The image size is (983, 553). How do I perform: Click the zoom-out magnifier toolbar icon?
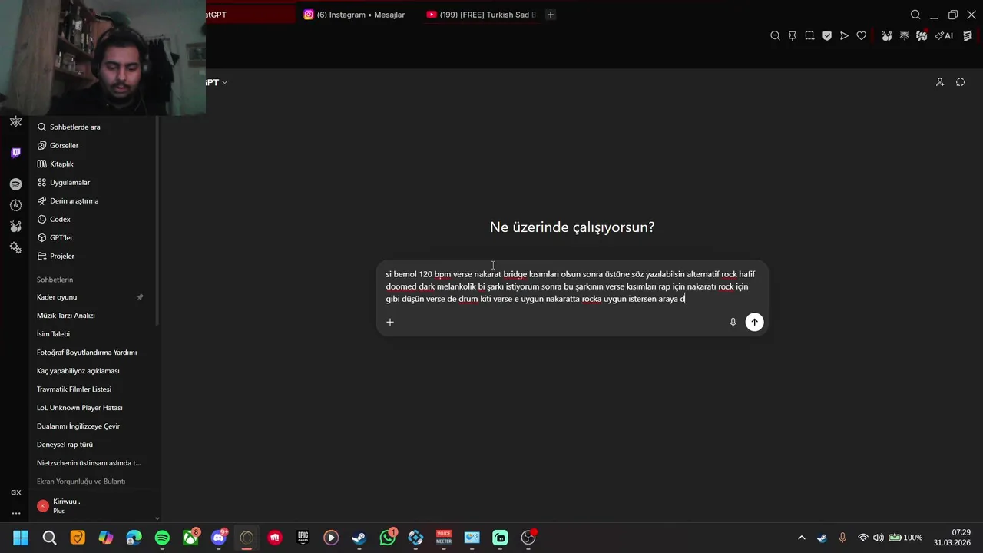[775, 36]
